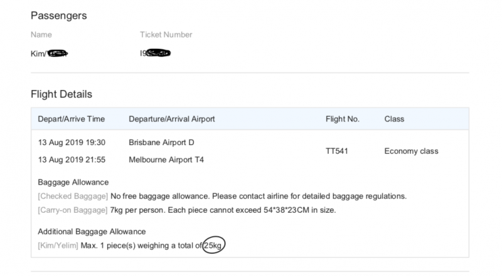Viewport: 502px width, 276px height.
Task: Select departure time 13 Aug 2019 19:30
Action: tap(72, 143)
